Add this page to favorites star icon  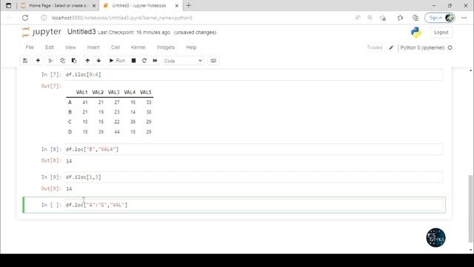pyautogui.click(x=383, y=18)
